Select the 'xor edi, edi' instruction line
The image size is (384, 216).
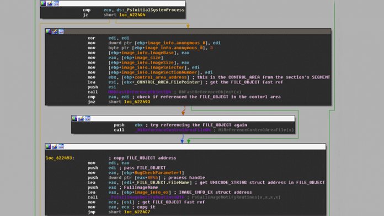pos(108,38)
